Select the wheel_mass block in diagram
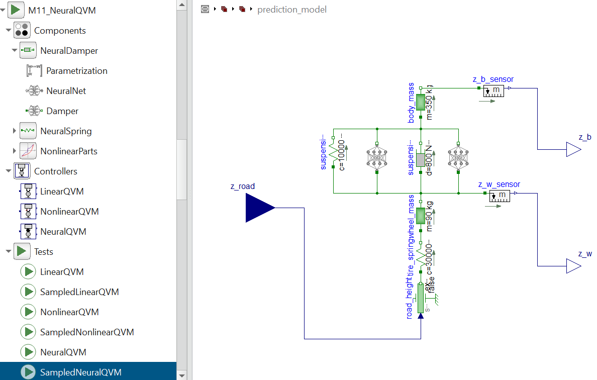This screenshot has height=380, width=597. click(420, 216)
